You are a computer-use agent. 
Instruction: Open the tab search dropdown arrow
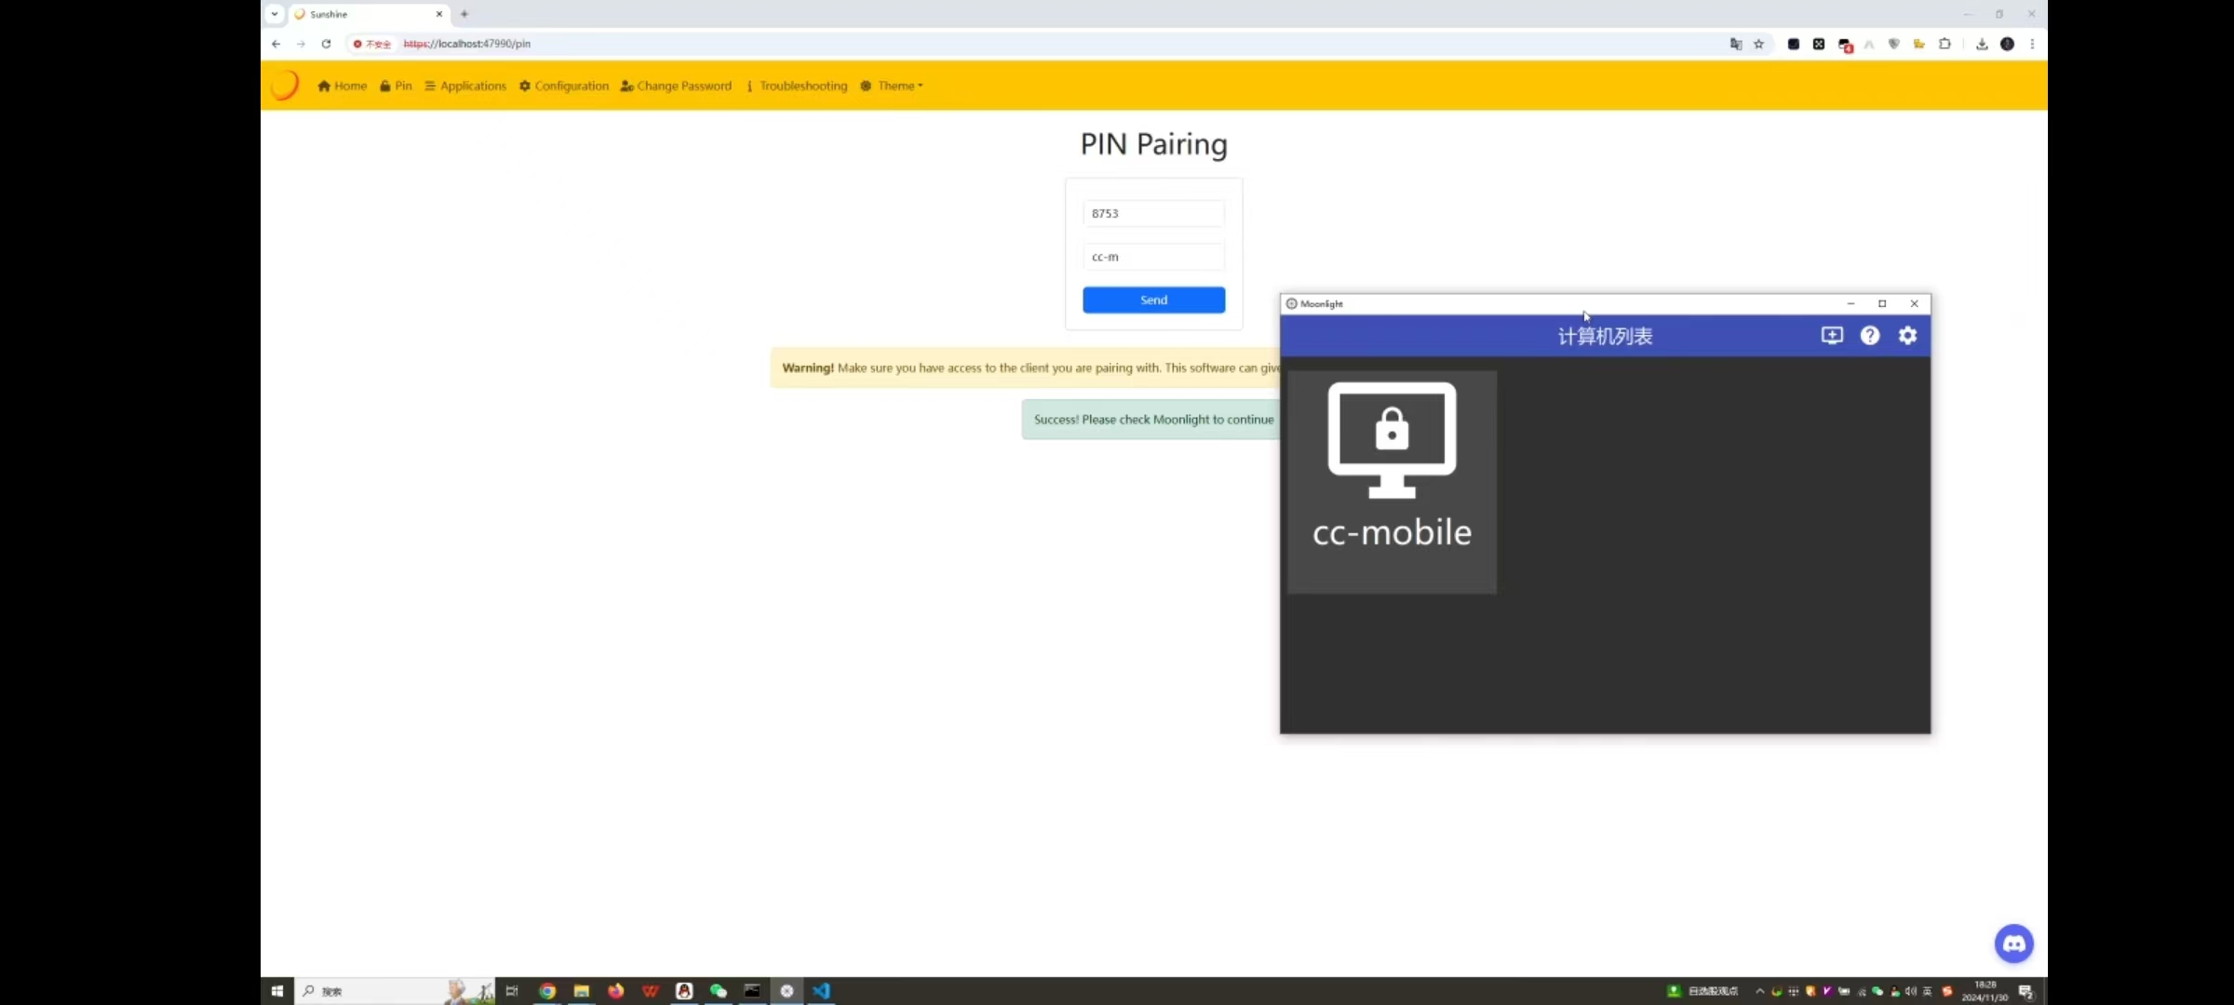tap(275, 14)
